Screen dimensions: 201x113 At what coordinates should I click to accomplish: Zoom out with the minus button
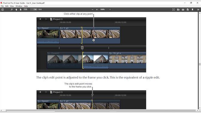click(x=92, y=10)
